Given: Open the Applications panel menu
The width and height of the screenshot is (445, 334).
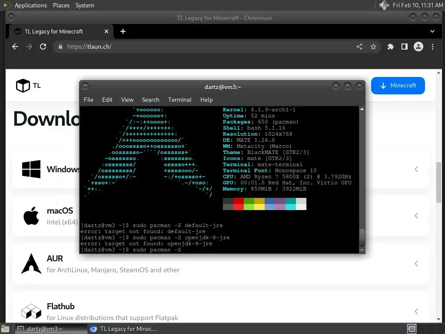Looking at the screenshot, I should (x=31, y=5).
